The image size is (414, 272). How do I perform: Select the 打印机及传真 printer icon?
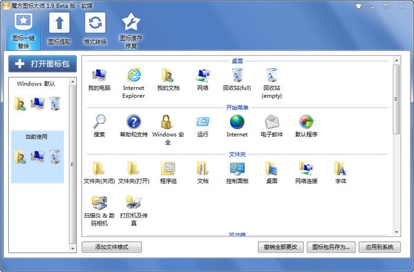point(134,211)
